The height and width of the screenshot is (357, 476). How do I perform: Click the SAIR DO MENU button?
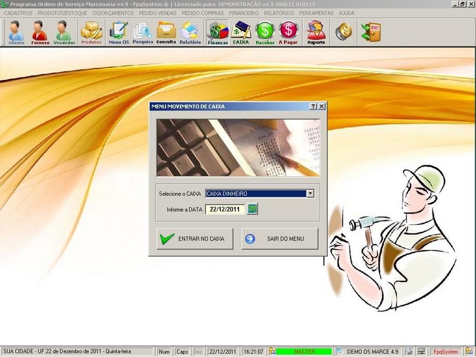click(x=280, y=239)
